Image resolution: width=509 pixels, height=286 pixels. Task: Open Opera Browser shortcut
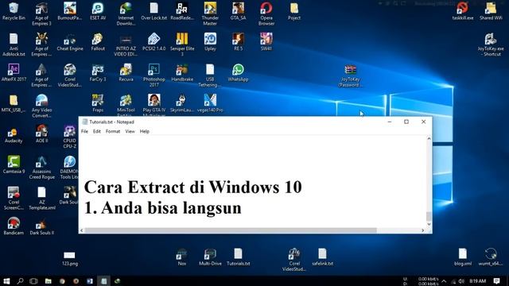tap(266, 14)
